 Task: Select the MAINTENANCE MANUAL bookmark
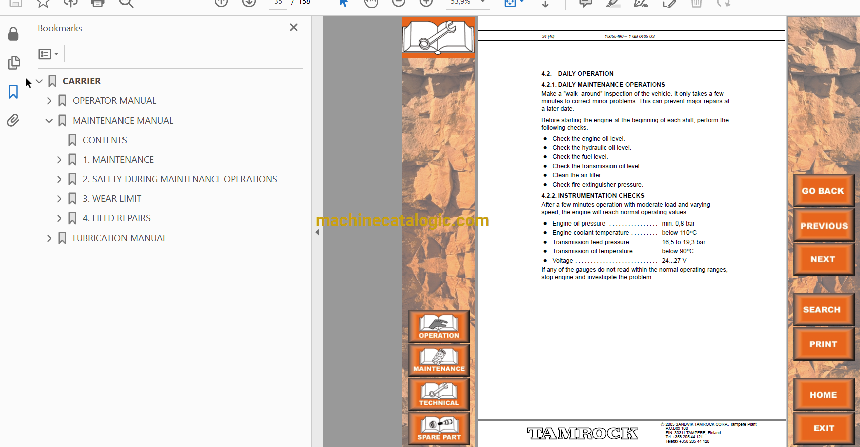(123, 121)
